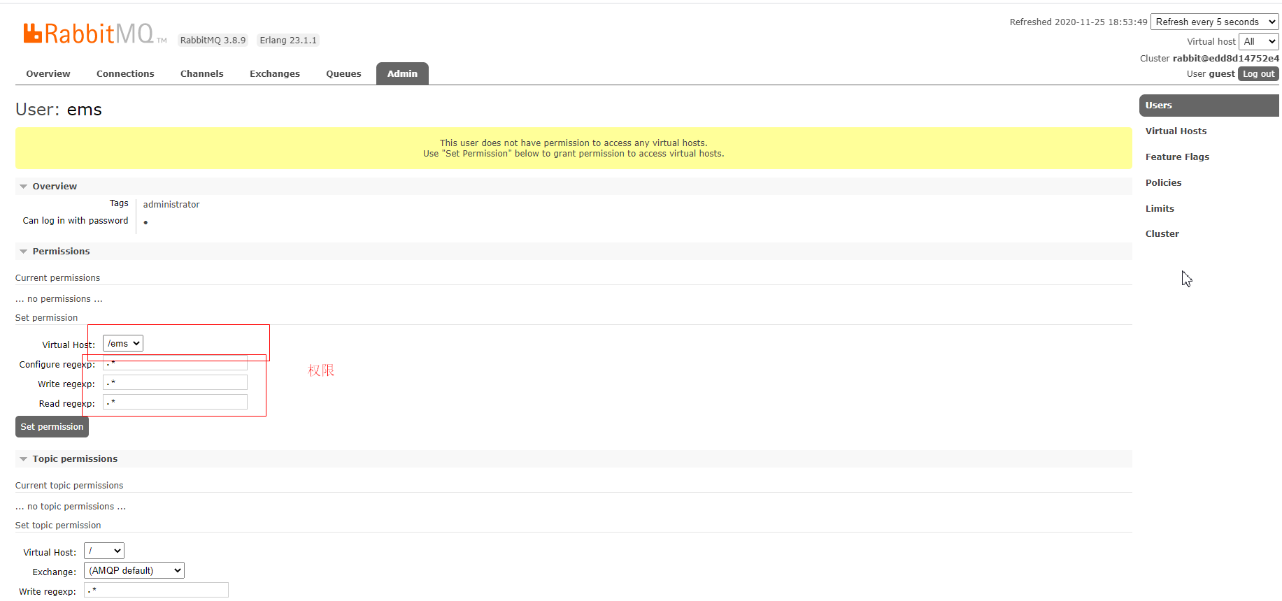Viewport: 1282px width, 601px height.
Task: Open Feature Flags page
Action: [x=1177, y=157]
